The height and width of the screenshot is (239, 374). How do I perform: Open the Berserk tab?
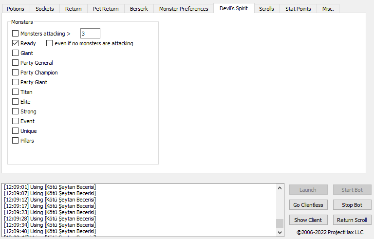click(139, 9)
